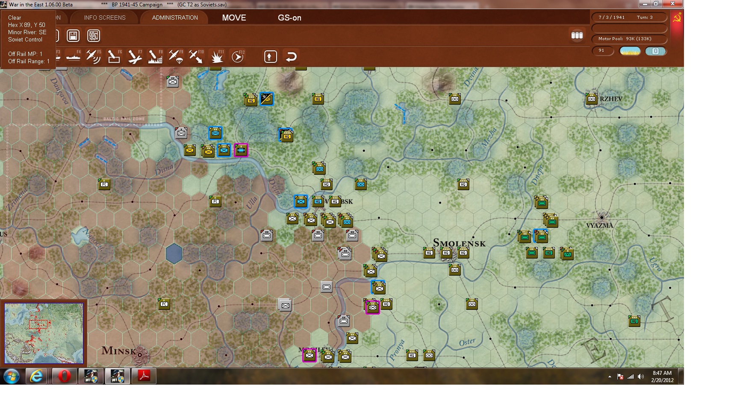Viewport: 731px width, 412px height.
Task: Select the magenta-outlined unit on the Dvina river
Action: 241,150
